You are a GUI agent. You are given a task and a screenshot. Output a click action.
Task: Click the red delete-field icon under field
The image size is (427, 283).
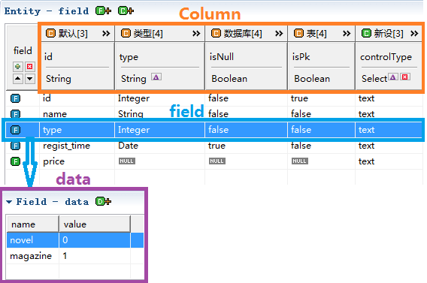[x=29, y=66]
